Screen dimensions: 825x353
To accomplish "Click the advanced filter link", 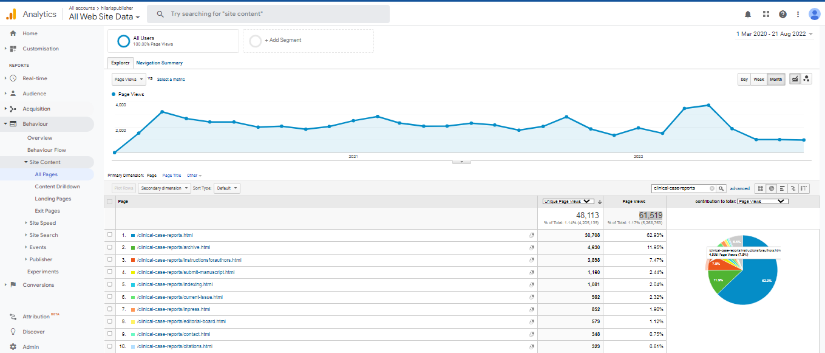I will point(739,188).
